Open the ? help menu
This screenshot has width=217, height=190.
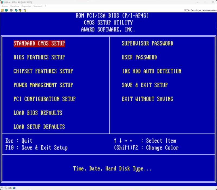pyautogui.click(x=45, y=6)
